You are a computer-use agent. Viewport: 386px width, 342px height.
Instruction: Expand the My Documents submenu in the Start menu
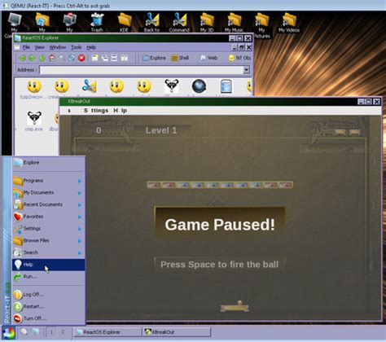pos(49,193)
